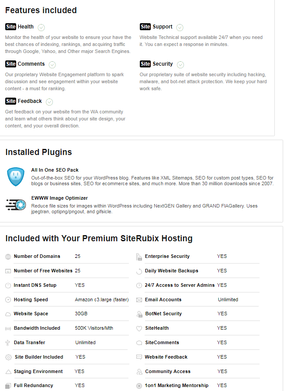
Task: Click the green checkmark beside Site Health
Action: (42, 28)
